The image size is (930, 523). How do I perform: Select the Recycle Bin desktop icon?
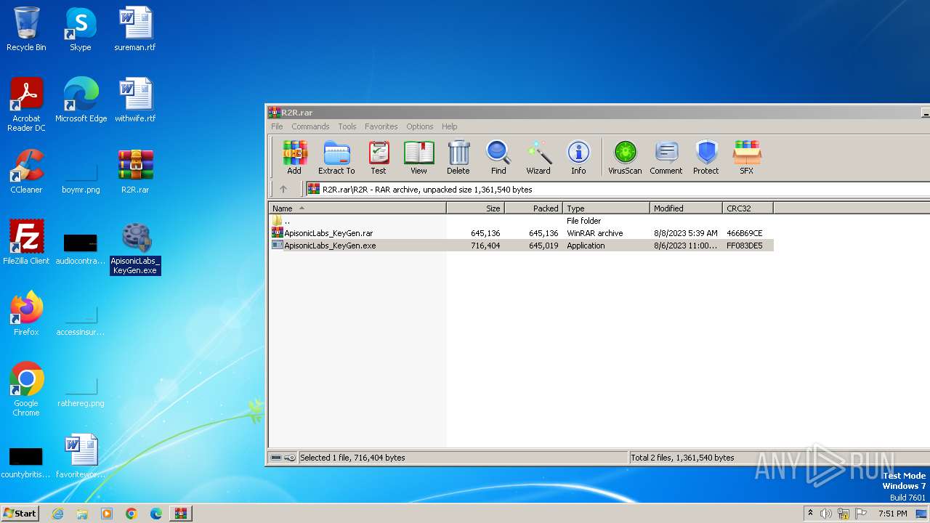coord(26,29)
